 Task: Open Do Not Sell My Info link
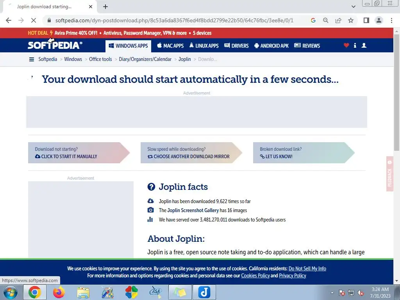(x=307, y=269)
